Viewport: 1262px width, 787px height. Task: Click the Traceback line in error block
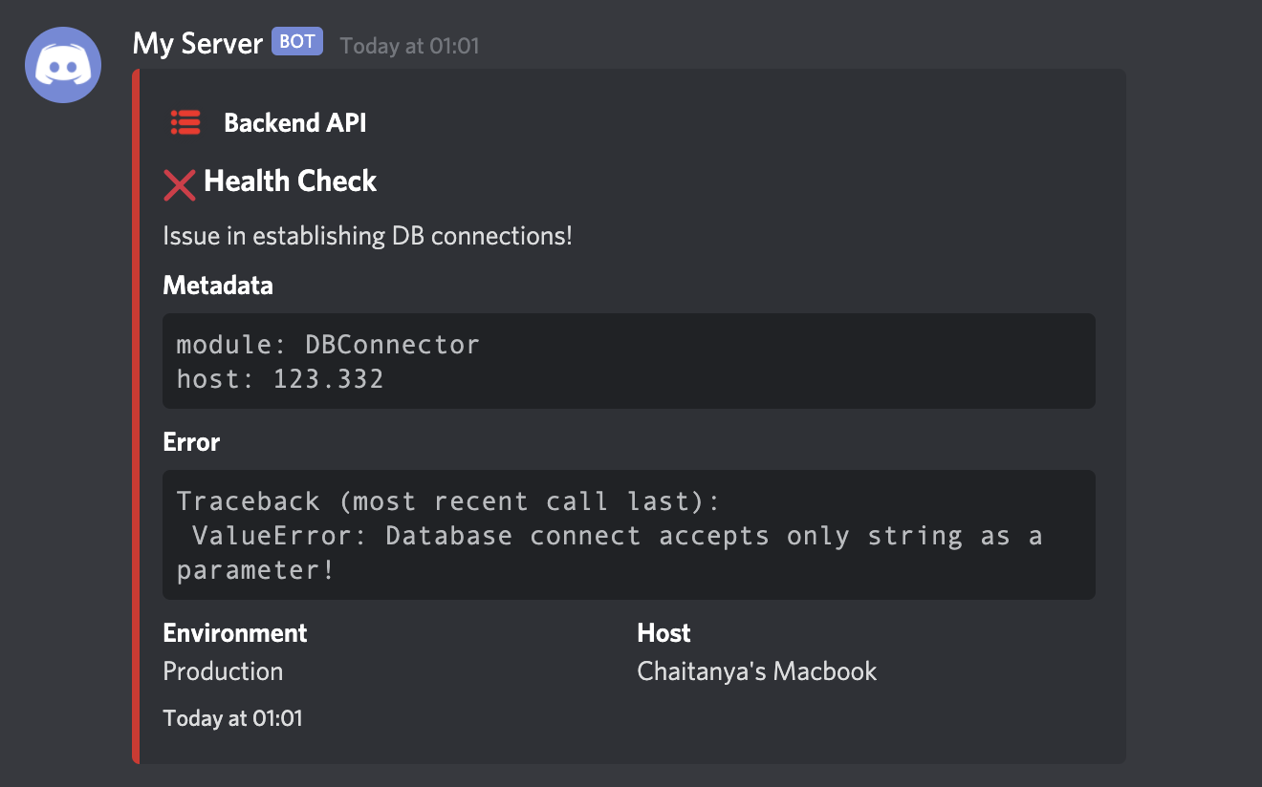448,501
